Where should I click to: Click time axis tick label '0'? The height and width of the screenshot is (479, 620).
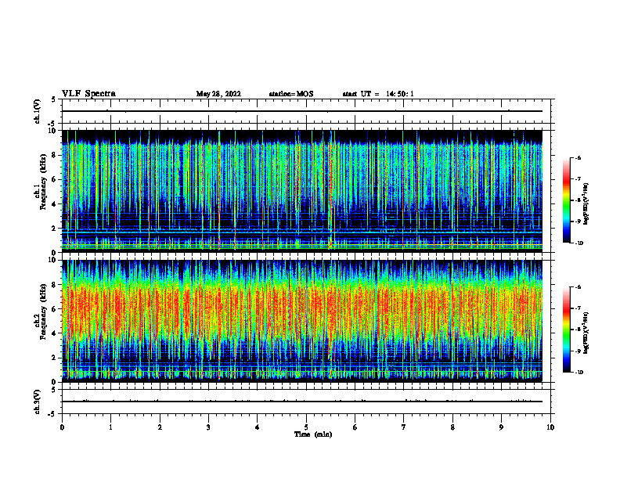[62, 427]
